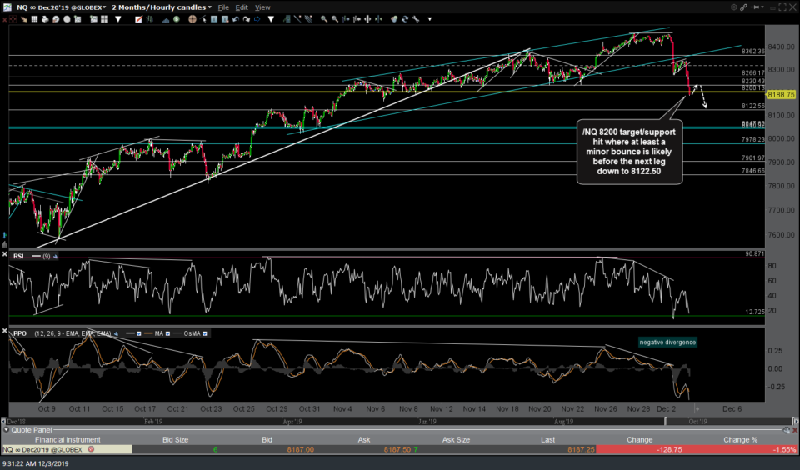Select the parallel lines channel tool

[x=308, y=19]
